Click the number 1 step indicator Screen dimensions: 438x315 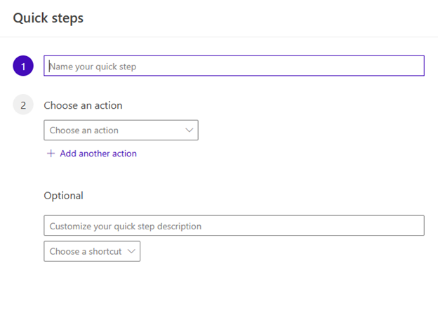point(23,67)
